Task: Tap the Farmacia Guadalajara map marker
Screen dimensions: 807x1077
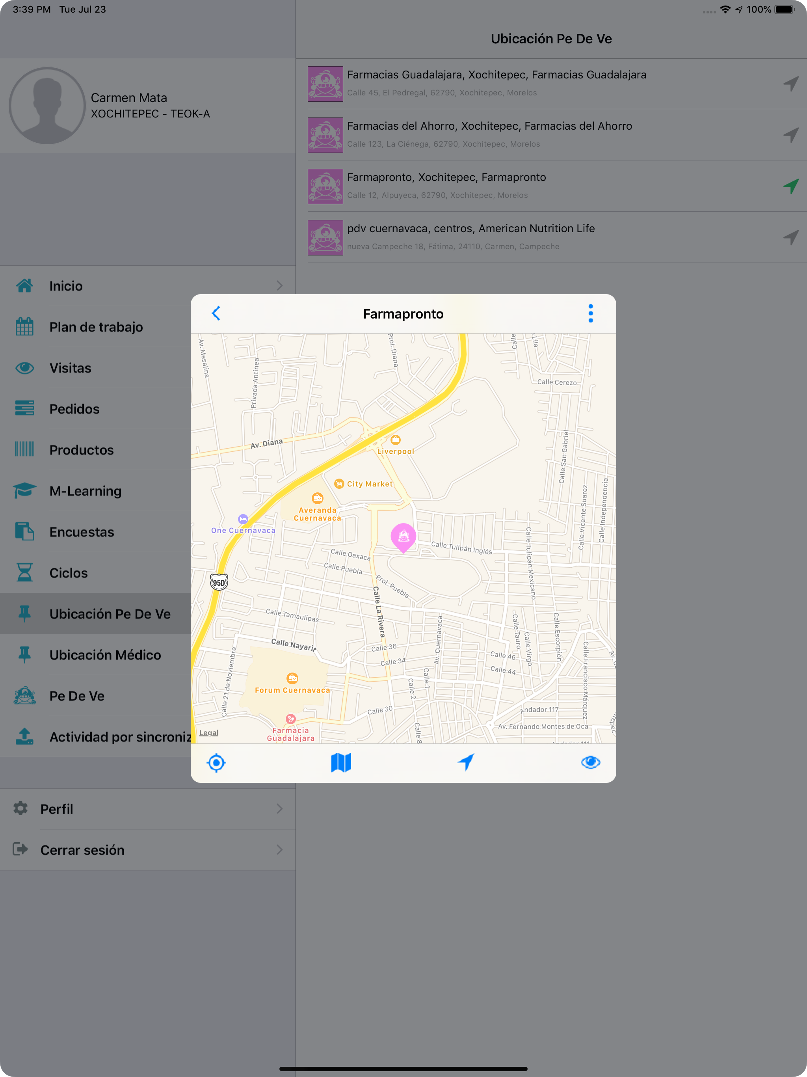Action: click(290, 719)
